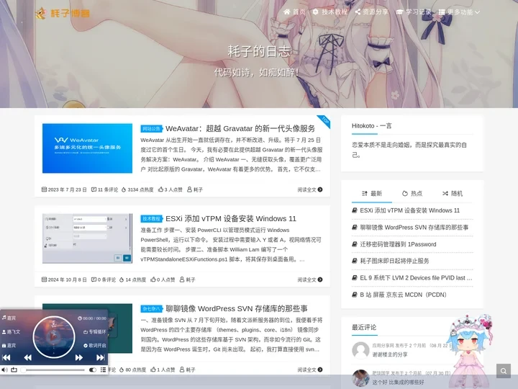Click the search button at bottom right

[x=504, y=371]
